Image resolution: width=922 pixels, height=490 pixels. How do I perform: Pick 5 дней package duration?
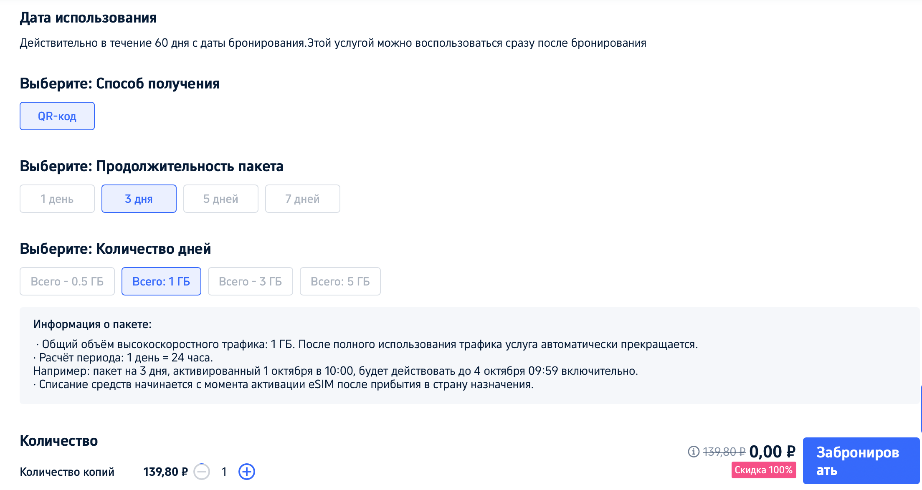(221, 199)
